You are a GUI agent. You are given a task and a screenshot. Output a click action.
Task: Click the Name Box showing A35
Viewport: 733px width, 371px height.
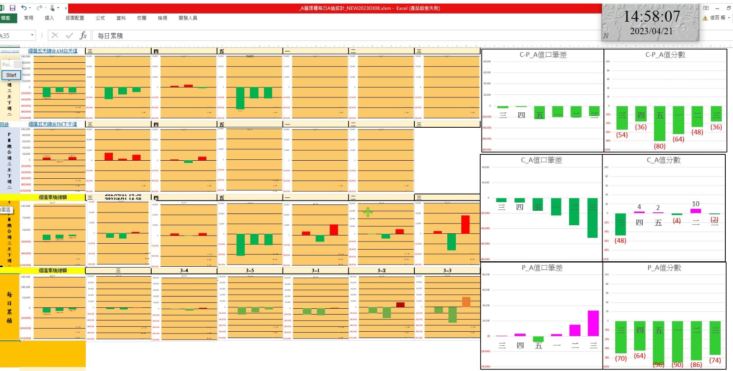pyautogui.click(x=14, y=35)
